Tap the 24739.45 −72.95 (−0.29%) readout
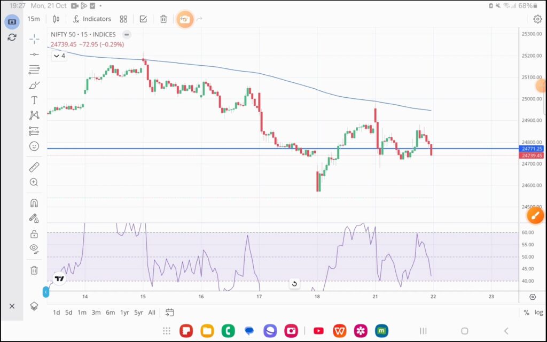Image resolution: width=547 pixels, height=342 pixels. [87, 44]
